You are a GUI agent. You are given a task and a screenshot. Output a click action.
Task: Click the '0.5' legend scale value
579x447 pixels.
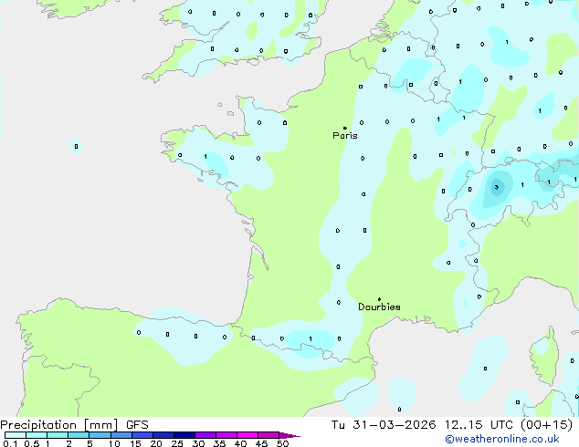32,443
